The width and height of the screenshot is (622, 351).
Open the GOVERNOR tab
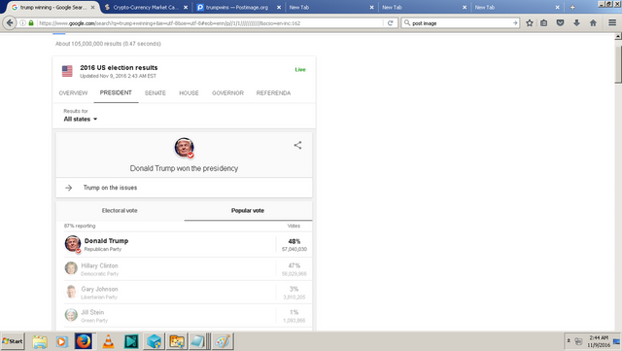[227, 93]
